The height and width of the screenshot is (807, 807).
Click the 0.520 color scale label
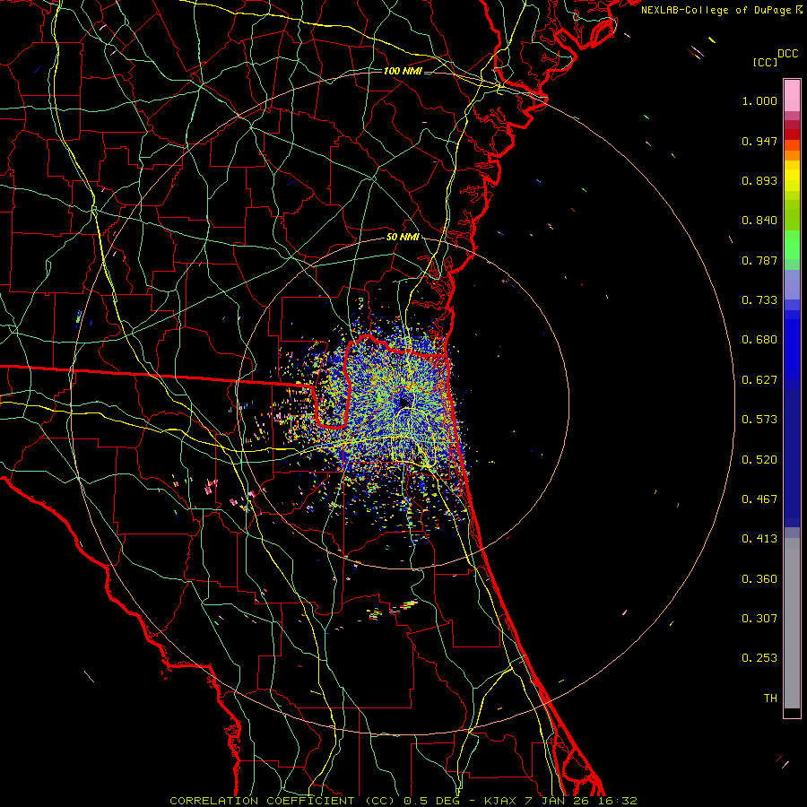point(759,460)
